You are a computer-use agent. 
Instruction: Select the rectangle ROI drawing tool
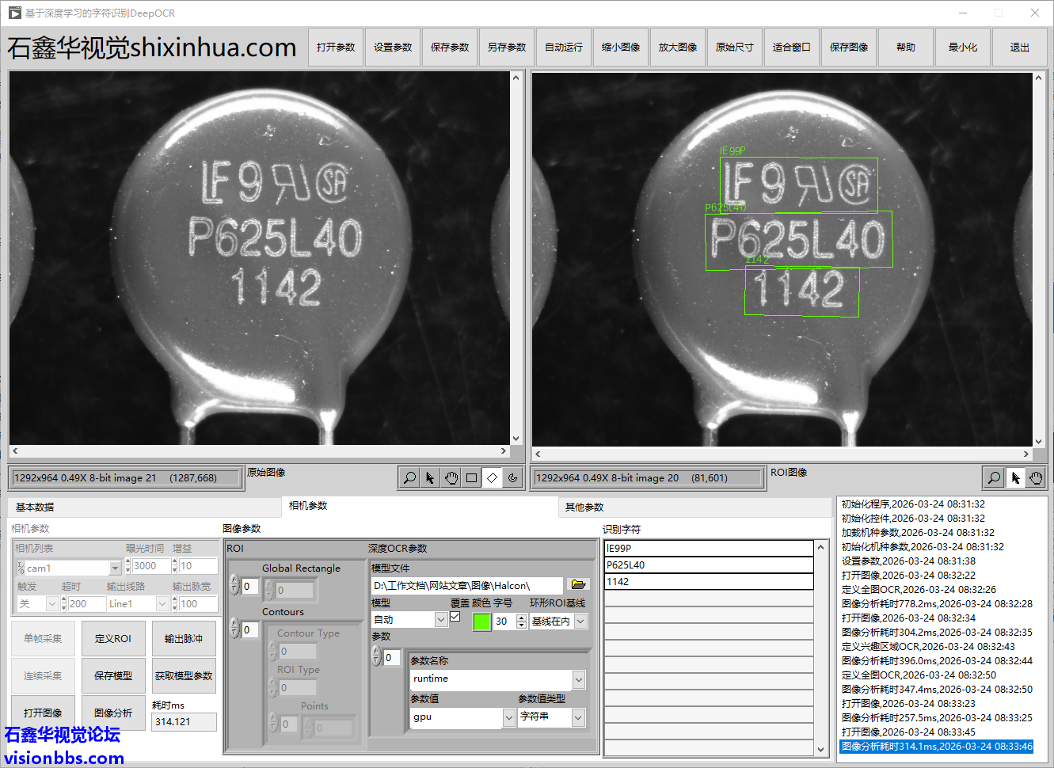click(471, 477)
